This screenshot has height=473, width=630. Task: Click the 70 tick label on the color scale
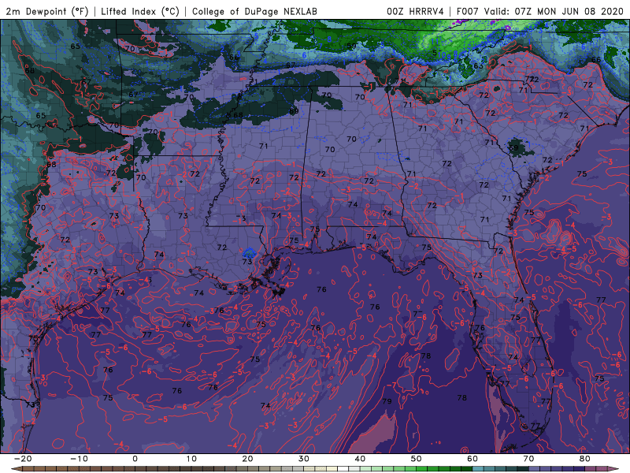[x=528, y=459]
